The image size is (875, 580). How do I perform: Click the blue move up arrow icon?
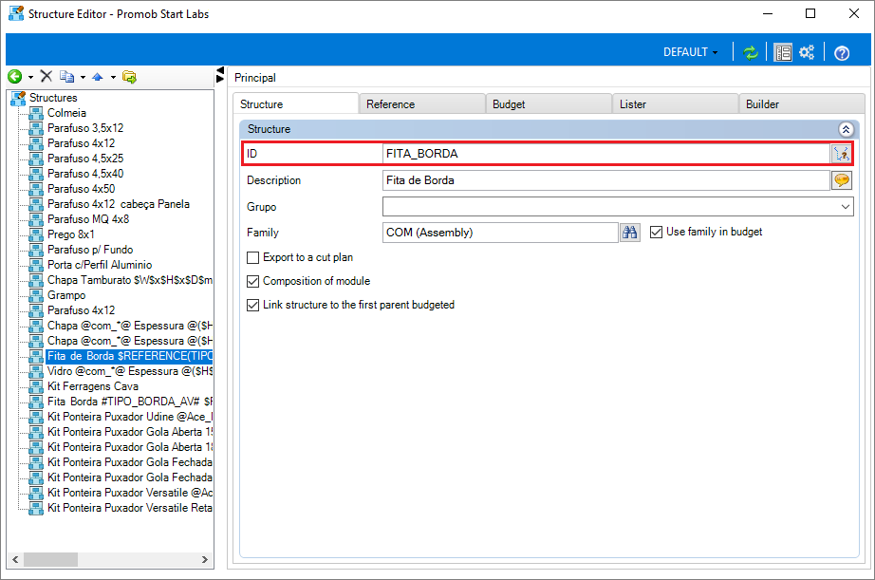(x=98, y=77)
